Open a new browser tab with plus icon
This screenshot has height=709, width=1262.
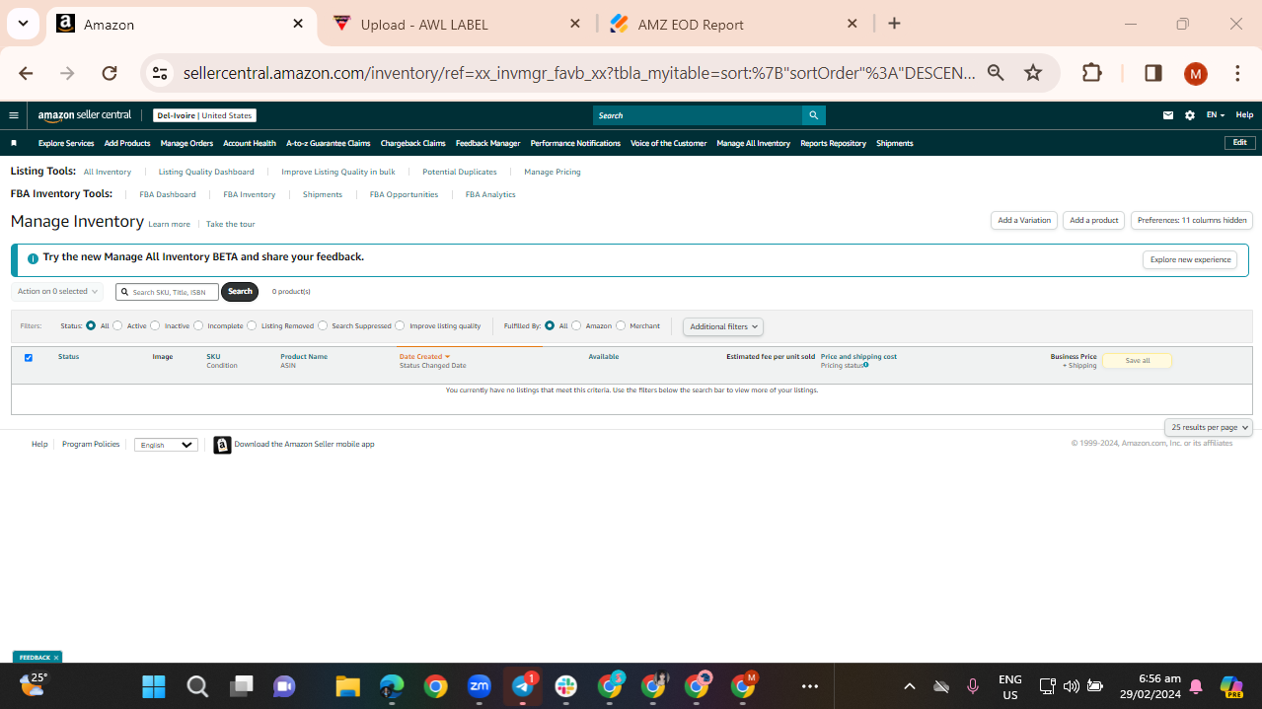pos(894,24)
